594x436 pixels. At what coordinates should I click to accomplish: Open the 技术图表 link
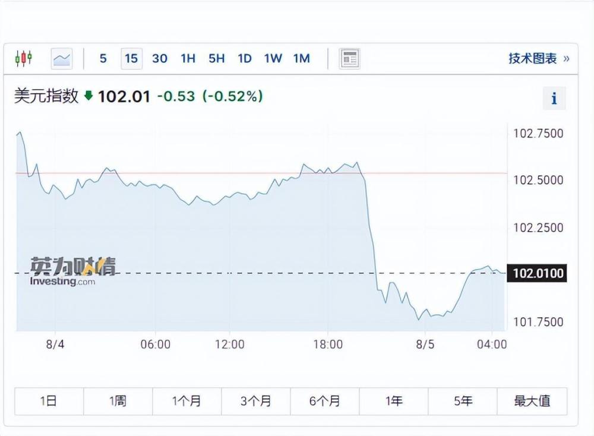(538, 58)
